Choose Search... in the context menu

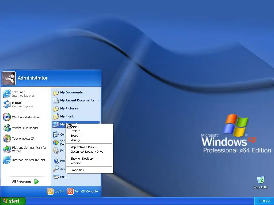pos(89,136)
